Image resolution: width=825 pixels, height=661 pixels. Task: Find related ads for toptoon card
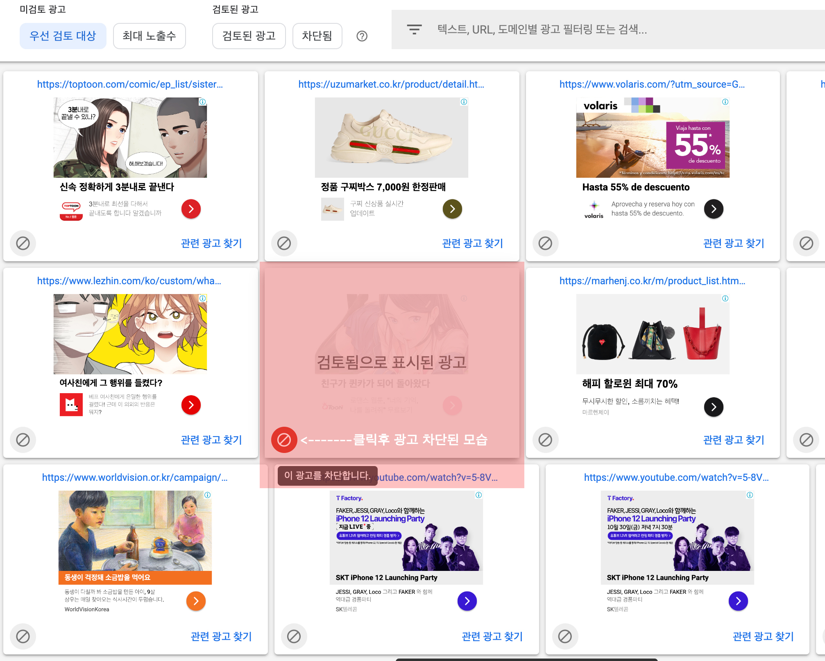[x=211, y=243]
